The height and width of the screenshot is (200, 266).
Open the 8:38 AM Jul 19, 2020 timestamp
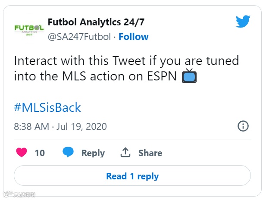[x=60, y=126]
